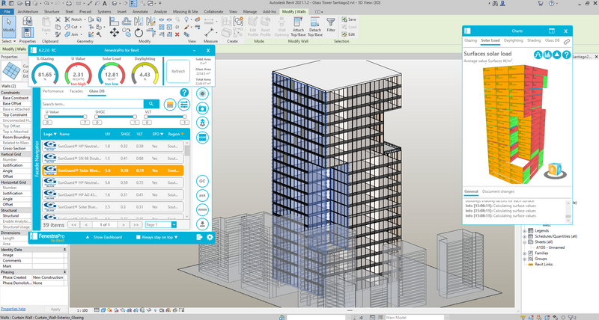Expand the Groups tree node
Viewport: 599px width, 320px height.
point(525,259)
